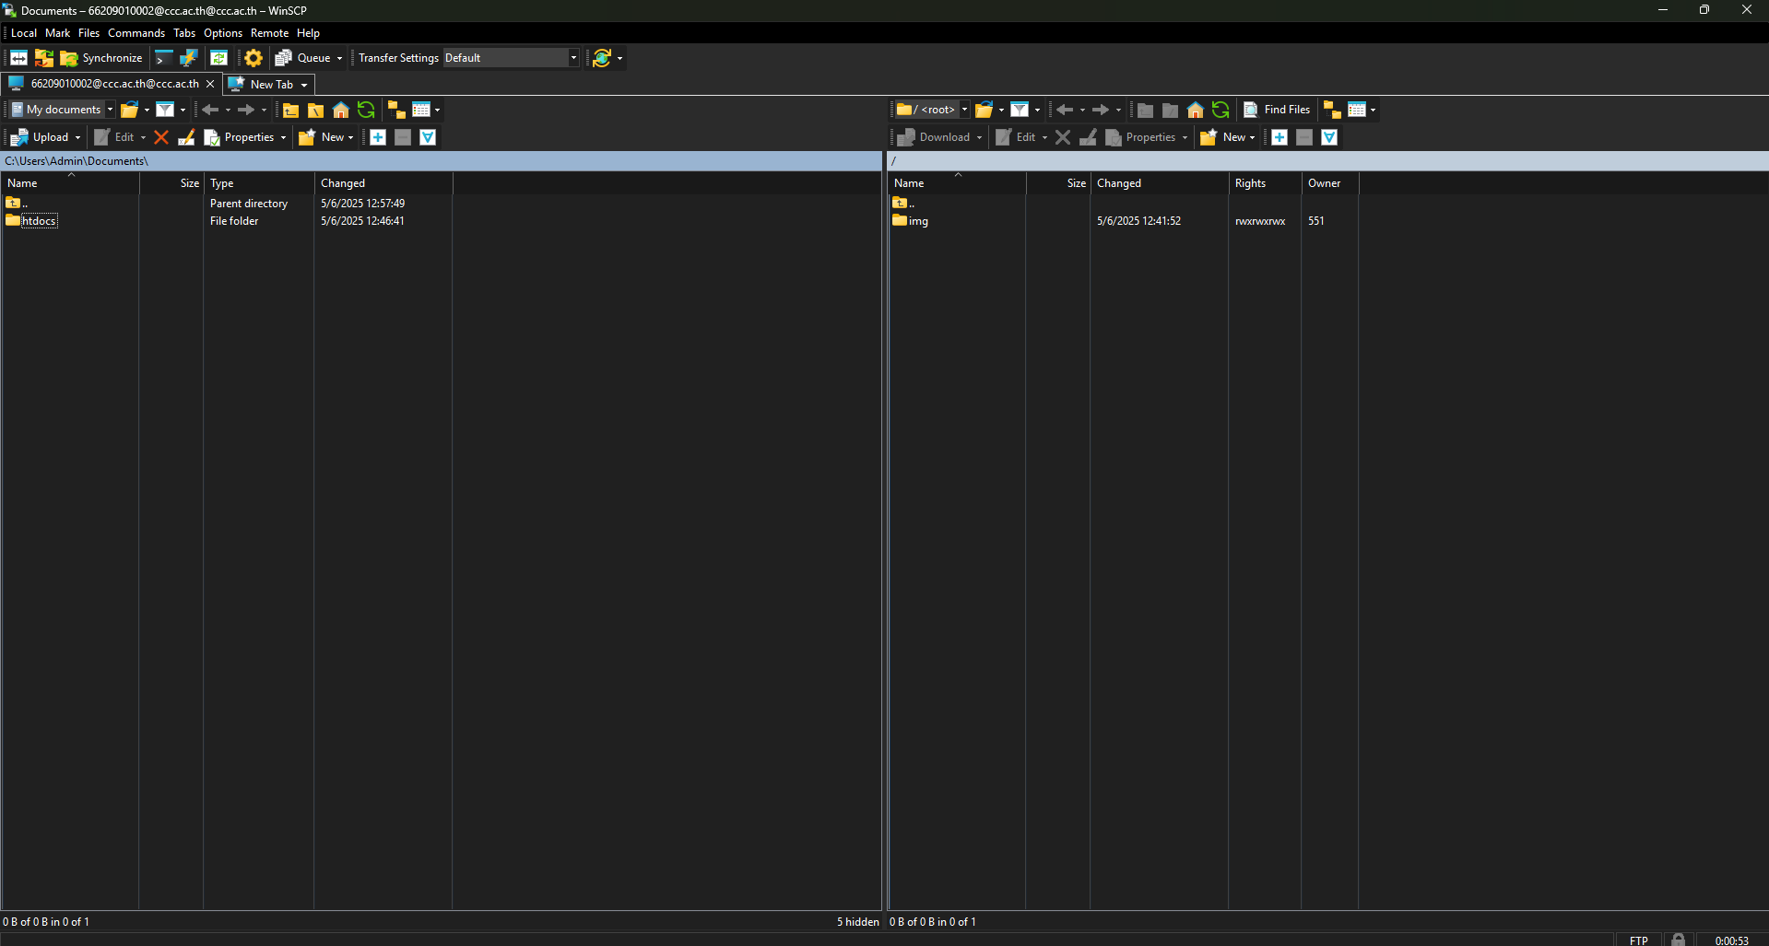Sort local panel by Type column
The width and height of the screenshot is (1769, 946).
(x=258, y=183)
